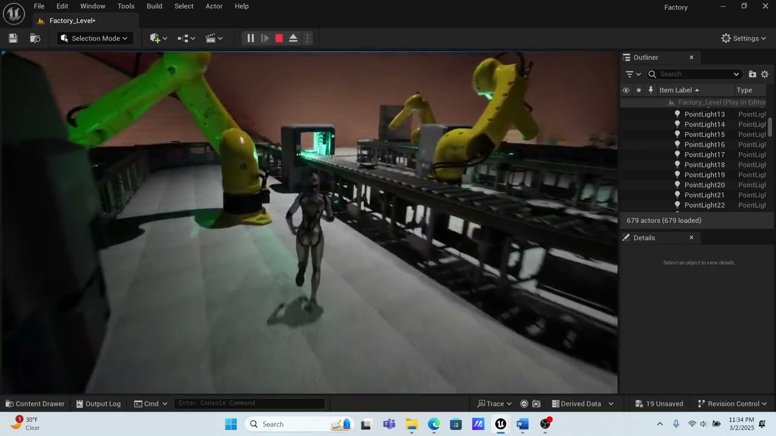The image size is (776, 436).
Task: Open play options three-dot menu
Action: point(307,38)
